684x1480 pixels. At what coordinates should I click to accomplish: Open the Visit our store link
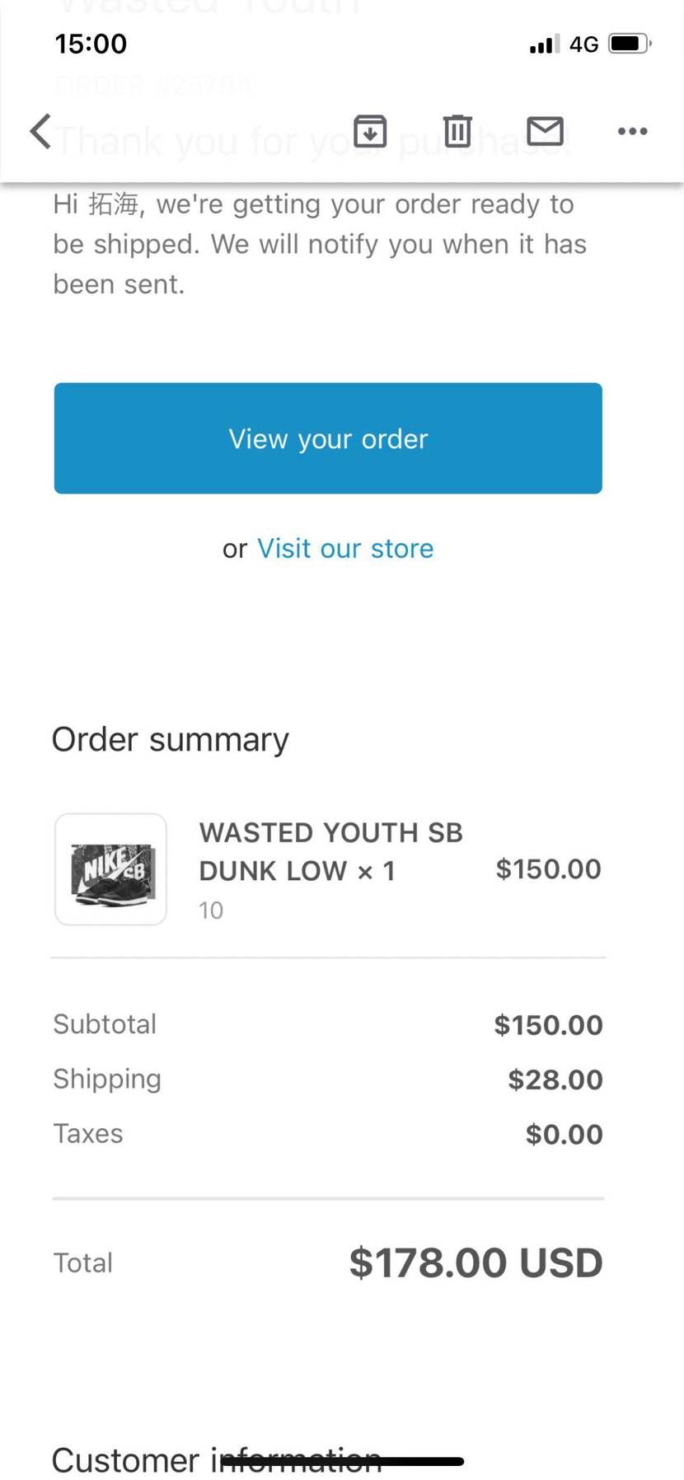coord(345,549)
